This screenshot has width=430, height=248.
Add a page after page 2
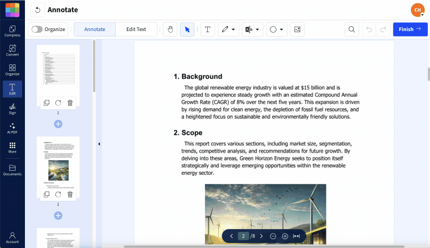click(x=58, y=216)
